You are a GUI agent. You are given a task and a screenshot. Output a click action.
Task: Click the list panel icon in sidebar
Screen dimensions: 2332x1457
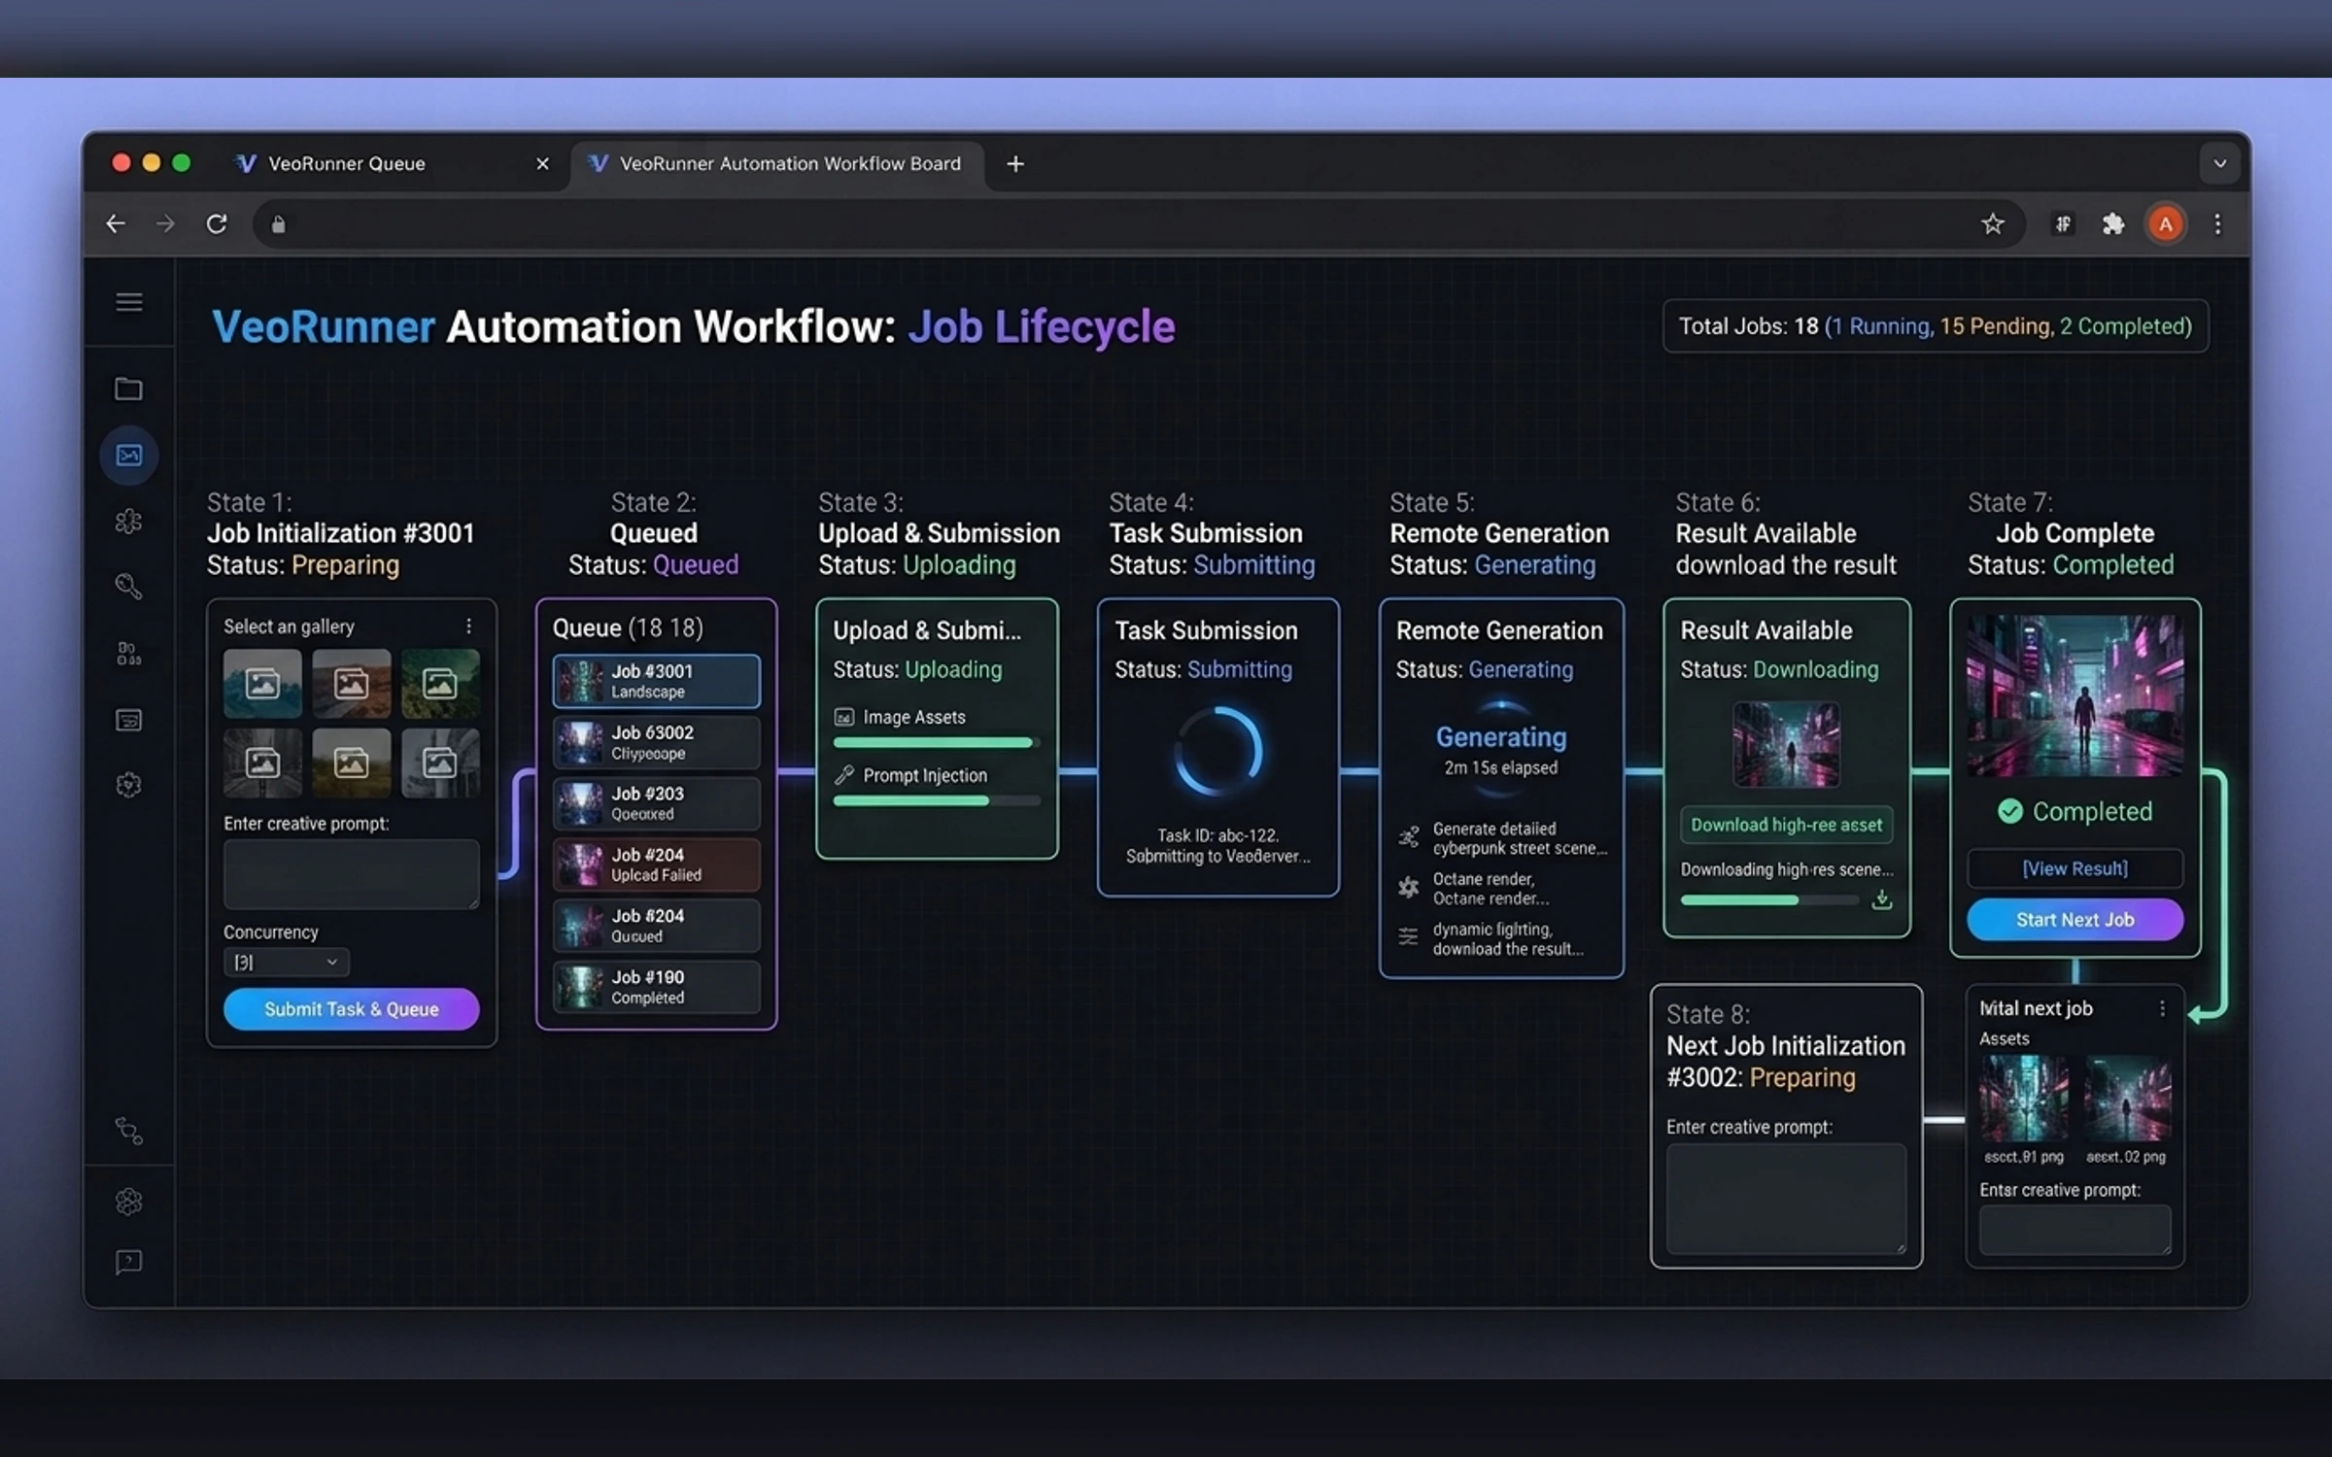pyautogui.click(x=128, y=720)
